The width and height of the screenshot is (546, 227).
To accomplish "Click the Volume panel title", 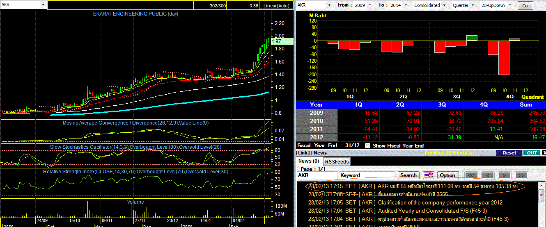I will 135,202.
